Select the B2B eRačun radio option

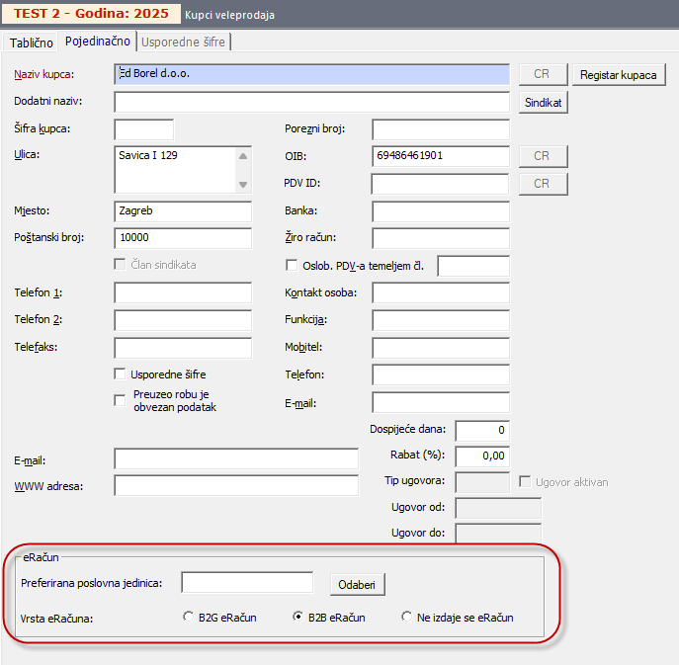(x=298, y=617)
